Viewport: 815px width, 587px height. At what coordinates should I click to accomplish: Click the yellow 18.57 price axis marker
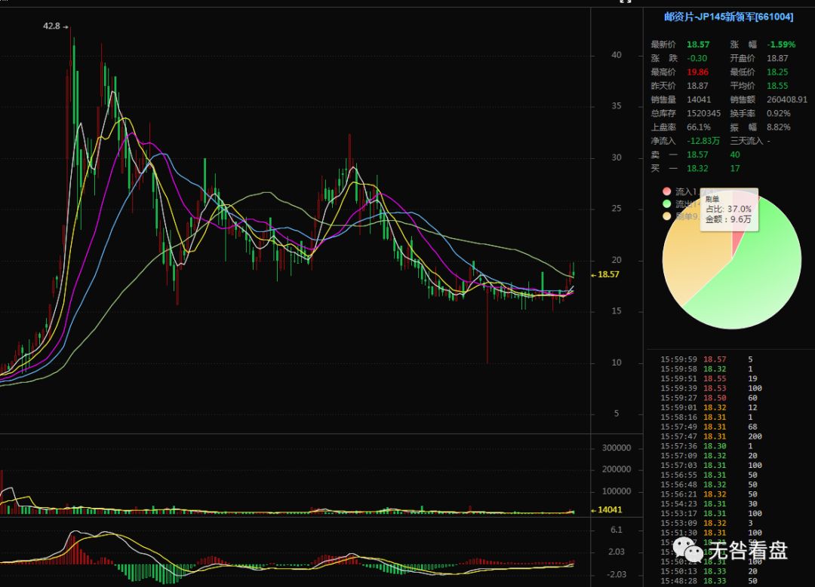click(x=605, y=274)
